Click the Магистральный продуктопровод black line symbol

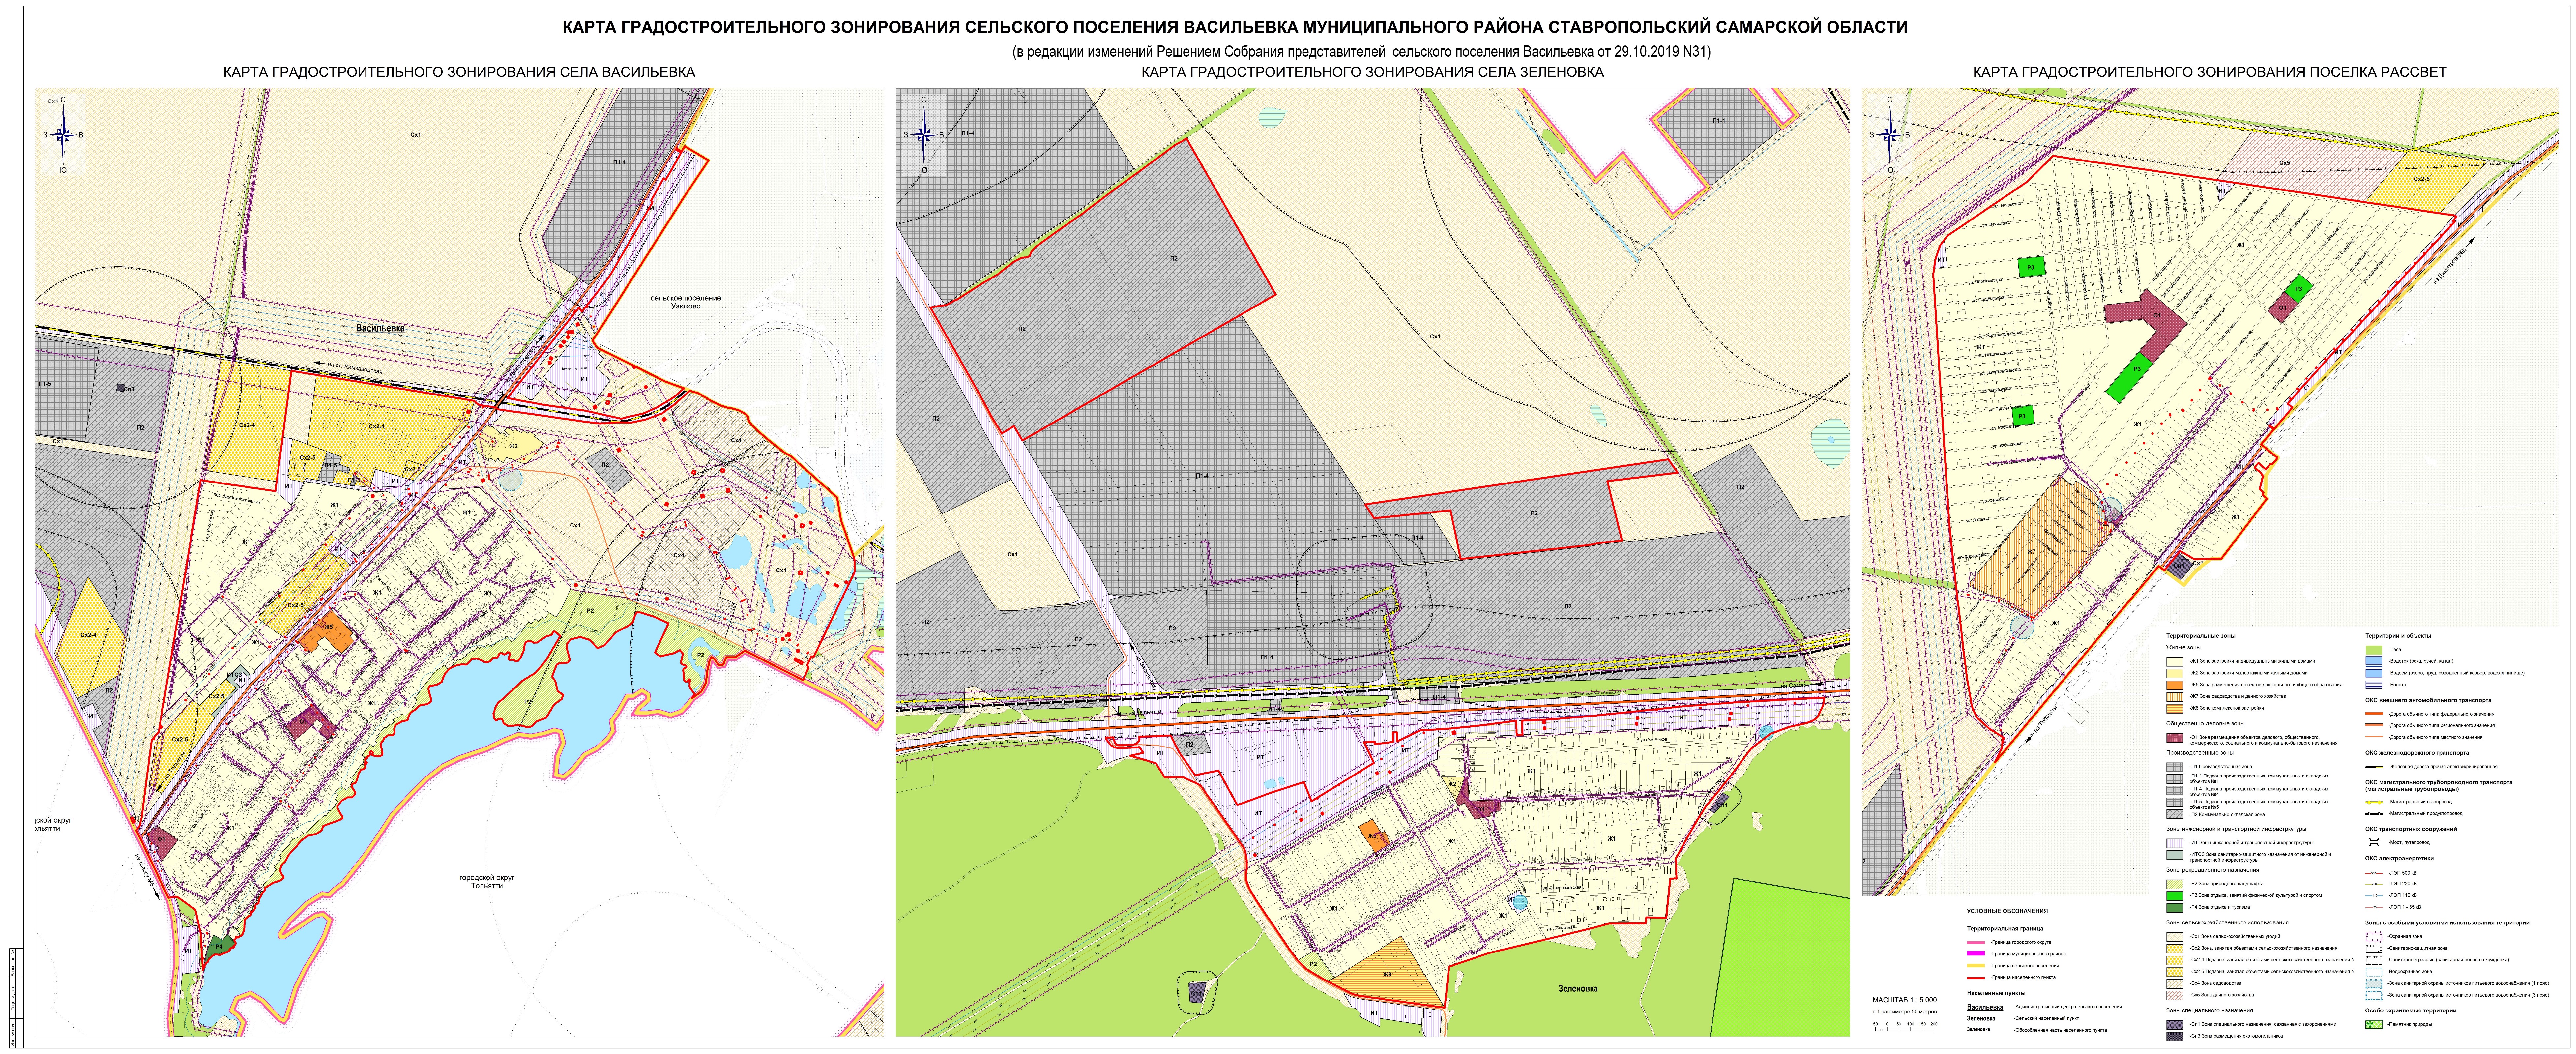[x=2374, y=814]
